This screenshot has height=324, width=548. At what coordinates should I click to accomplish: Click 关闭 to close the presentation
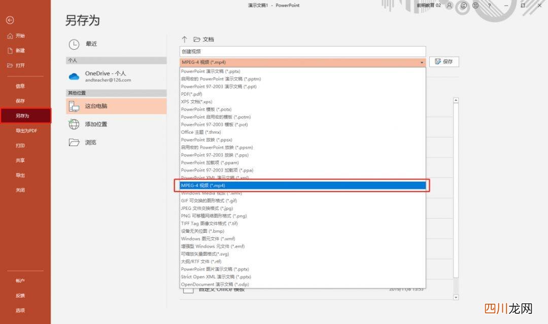(20, 190)
